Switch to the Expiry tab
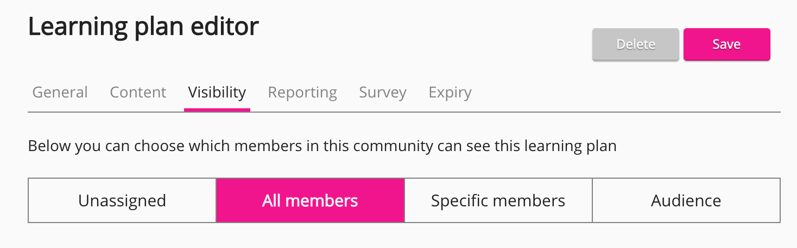Screen dimensions: 797x248 (x=450, y=93)
